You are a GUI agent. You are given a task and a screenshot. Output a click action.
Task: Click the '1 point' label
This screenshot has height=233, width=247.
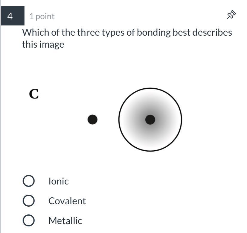pos(42,16)
